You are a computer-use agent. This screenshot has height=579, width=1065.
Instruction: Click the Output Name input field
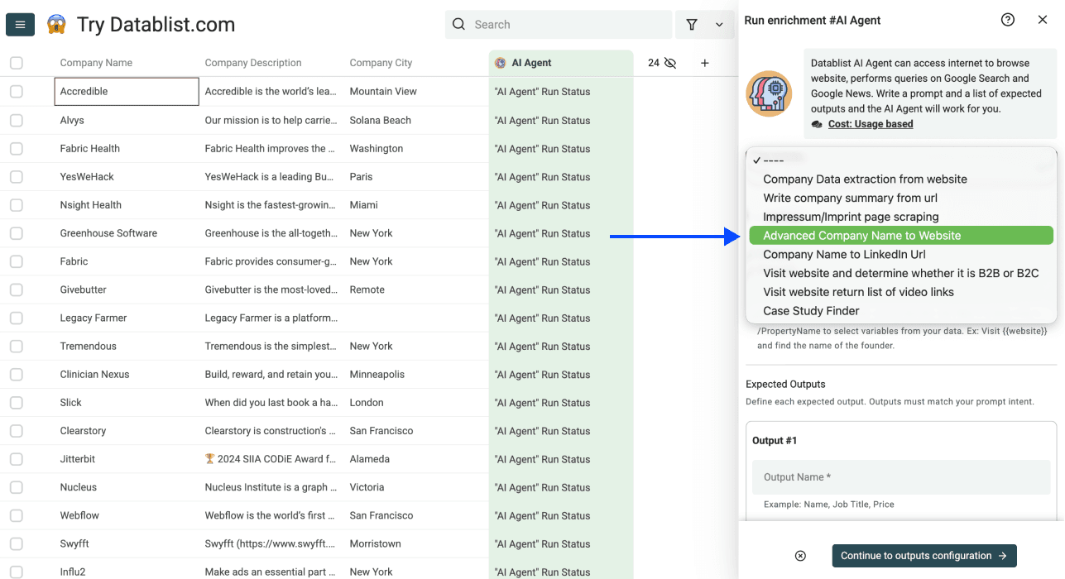(900, 477)
